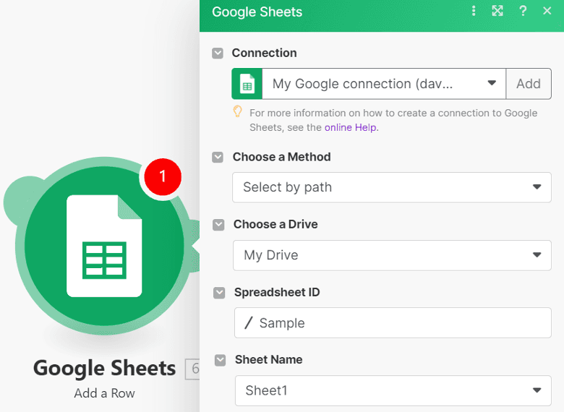Toggle the Sheet Name section arrow
This screenshot has width=564, height=412.
pos(221,360)
